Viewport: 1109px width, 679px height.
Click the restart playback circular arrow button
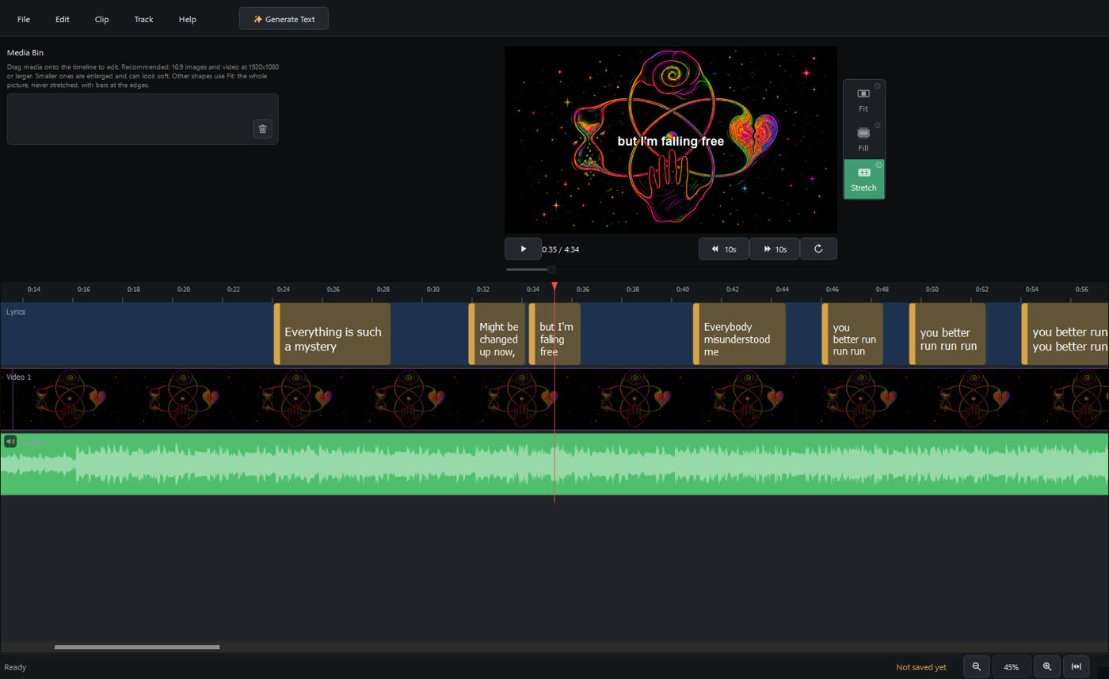coord(818,248)
